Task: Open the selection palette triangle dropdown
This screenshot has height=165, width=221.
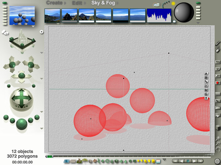Action: click(164, 160)
